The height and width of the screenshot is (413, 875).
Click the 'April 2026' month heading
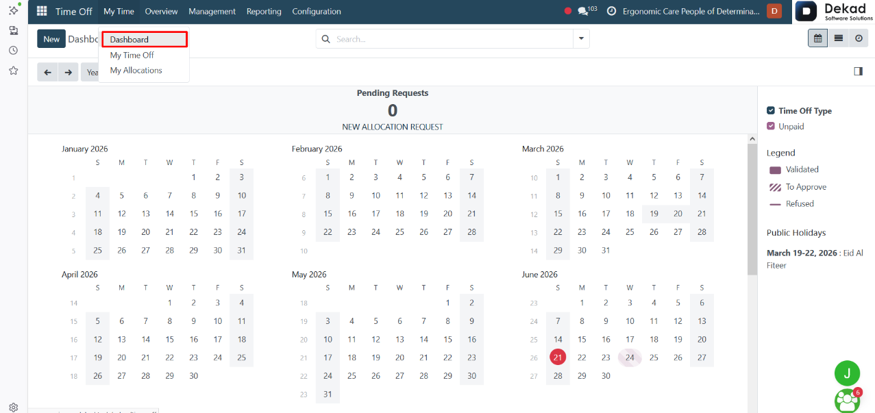point(79,274)
